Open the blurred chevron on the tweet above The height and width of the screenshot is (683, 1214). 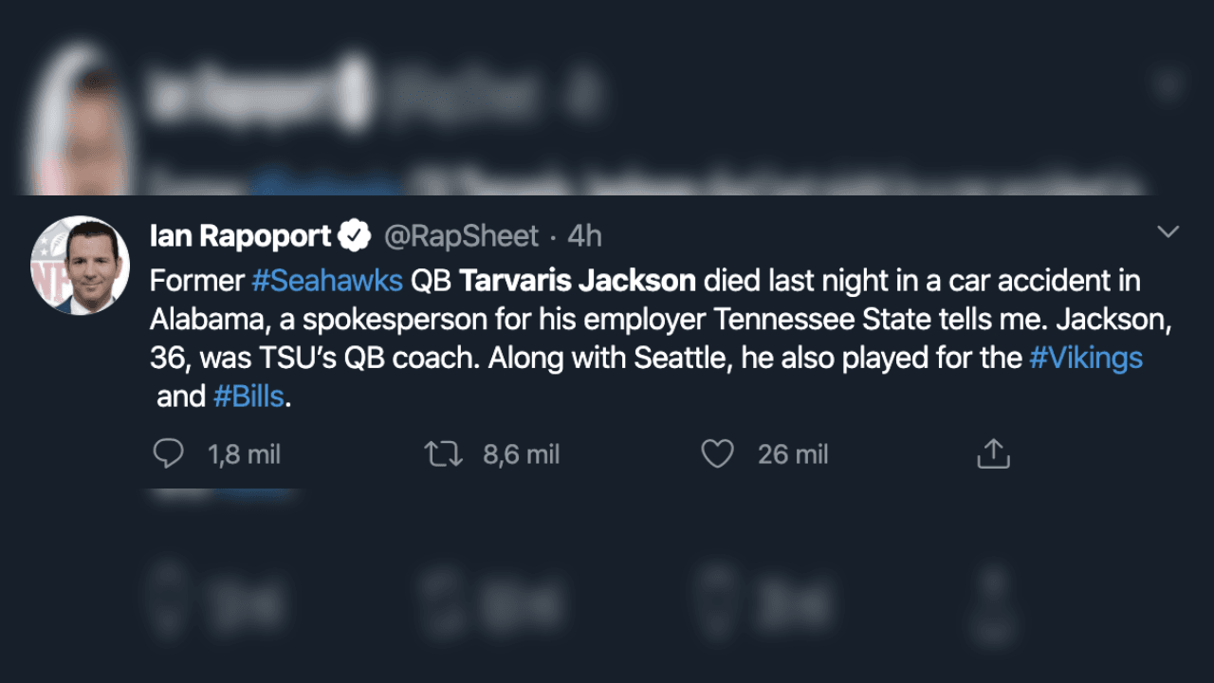coord(1168,85)
